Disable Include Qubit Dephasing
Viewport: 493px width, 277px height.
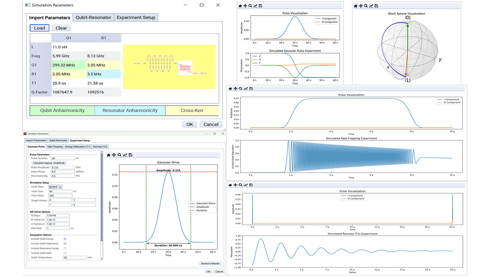pos(65,243)
